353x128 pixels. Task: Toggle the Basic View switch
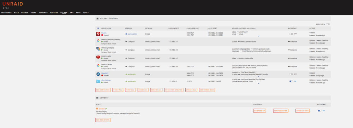(328, 24)
